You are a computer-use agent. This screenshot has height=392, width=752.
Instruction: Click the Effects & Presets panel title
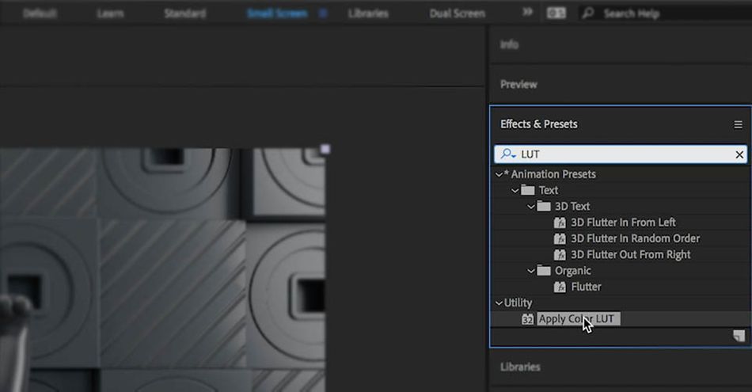pyautogui.click(x=538, y=124)
